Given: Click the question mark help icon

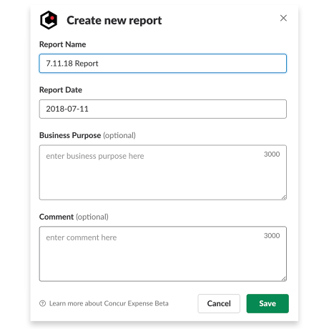Looking at the screenshot, I should pyautogui.click(x=42, y=303).
